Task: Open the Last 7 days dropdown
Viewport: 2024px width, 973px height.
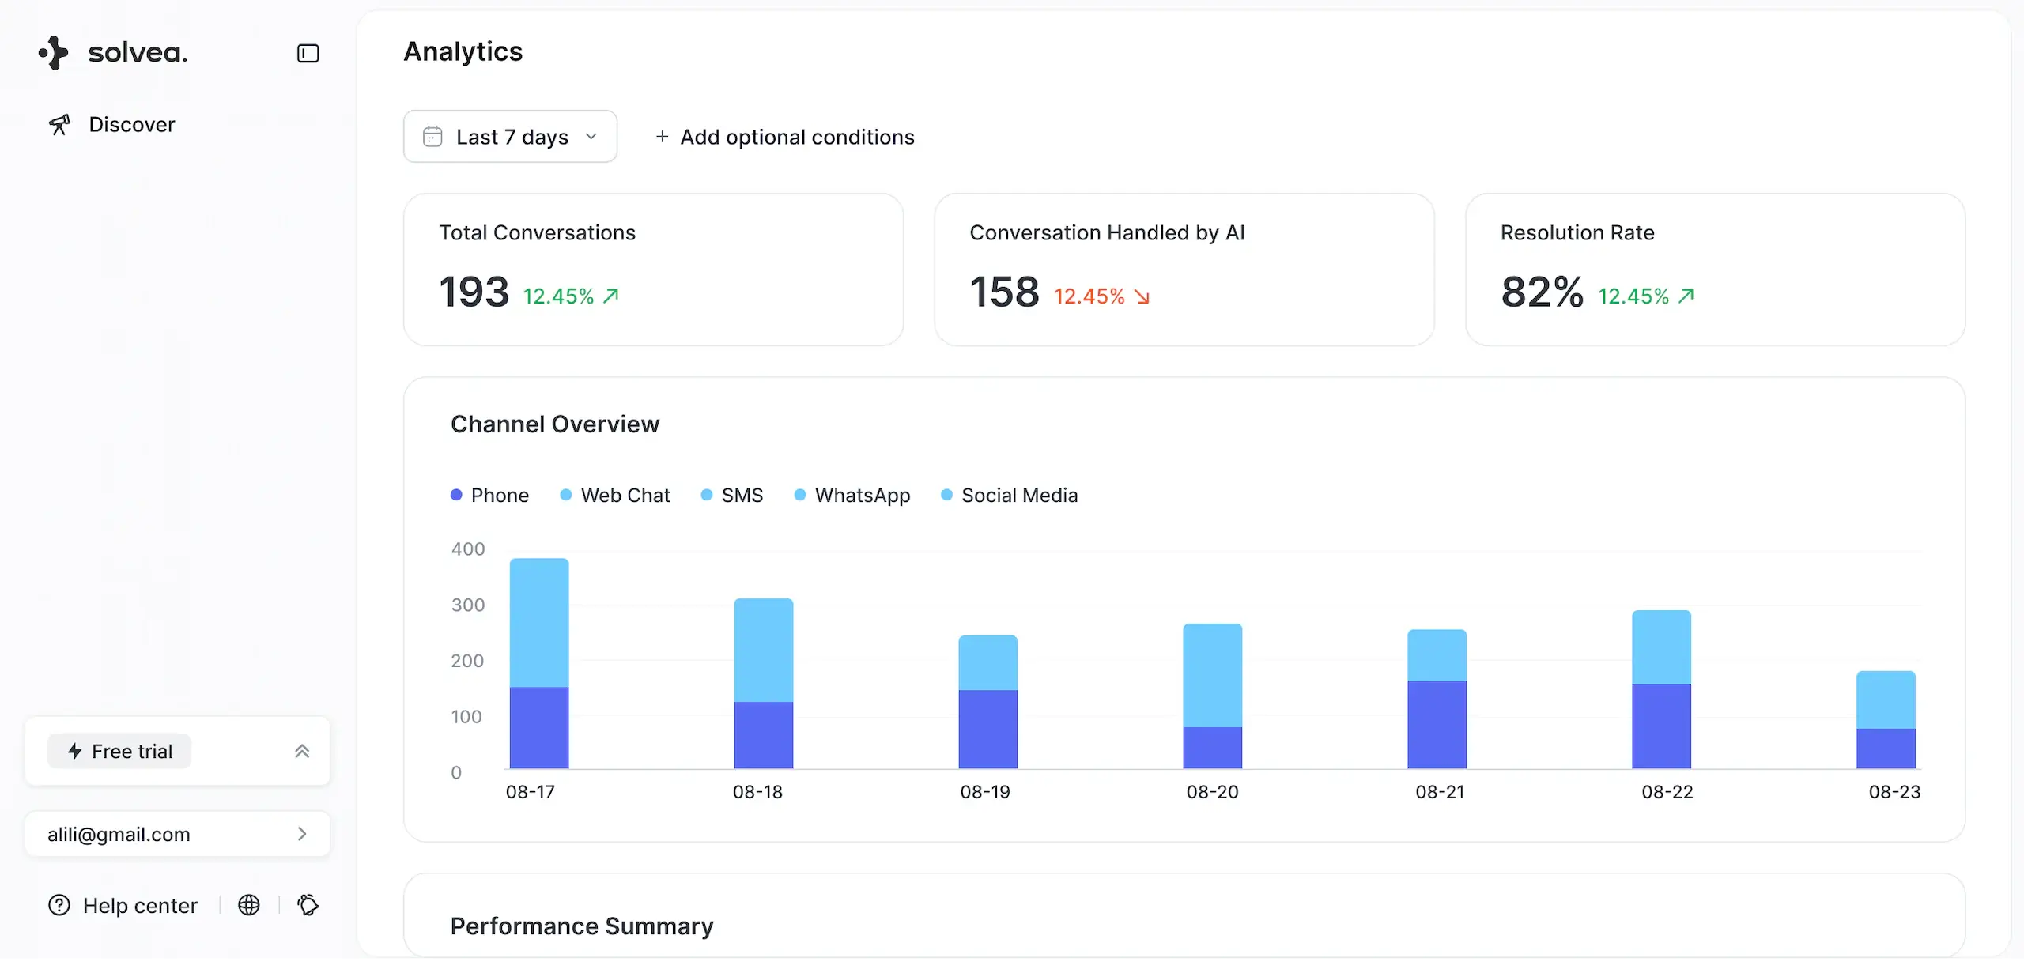Action: coord(510,137)
